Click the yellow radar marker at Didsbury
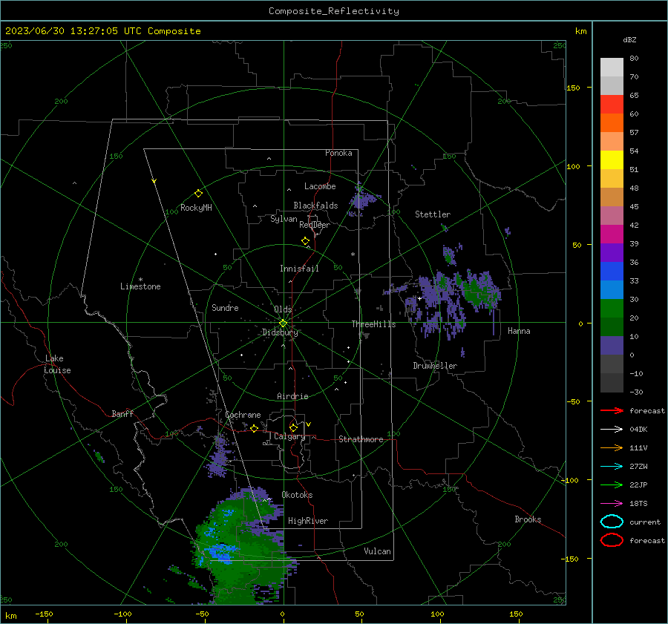Image resolution: width=668 pixels, height=624 pixels. [x=283, y=324]
